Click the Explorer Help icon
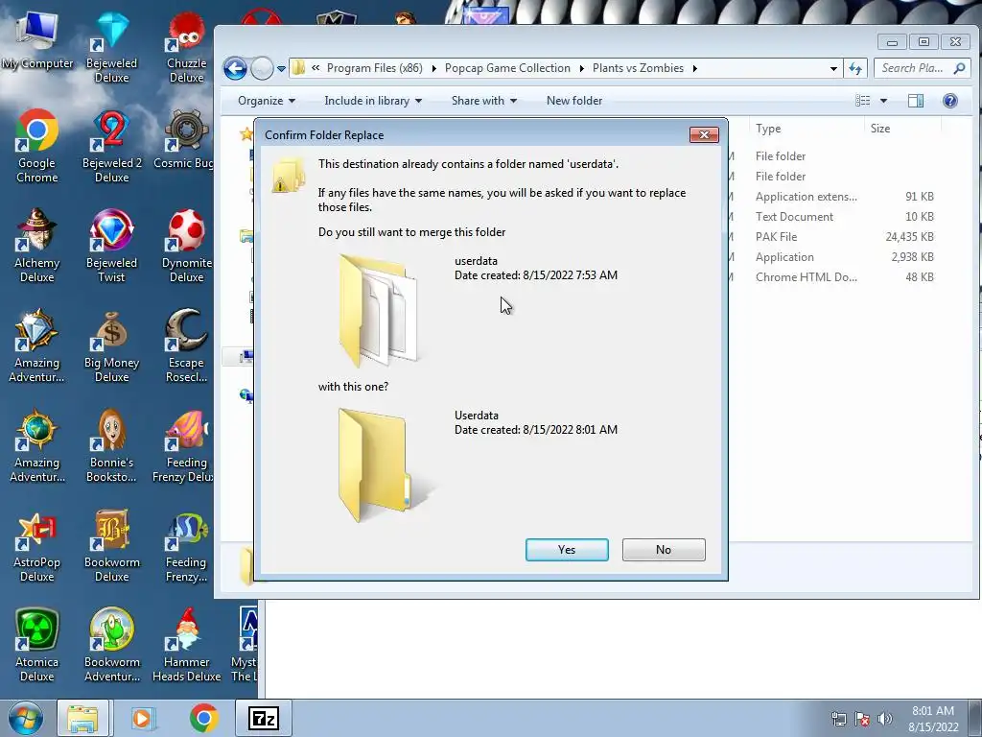The image size is (982, 737). pos(950,100)
